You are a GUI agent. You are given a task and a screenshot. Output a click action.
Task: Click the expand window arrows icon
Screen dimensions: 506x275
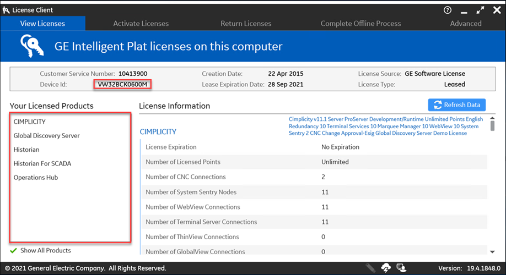(x=480, y=10)
